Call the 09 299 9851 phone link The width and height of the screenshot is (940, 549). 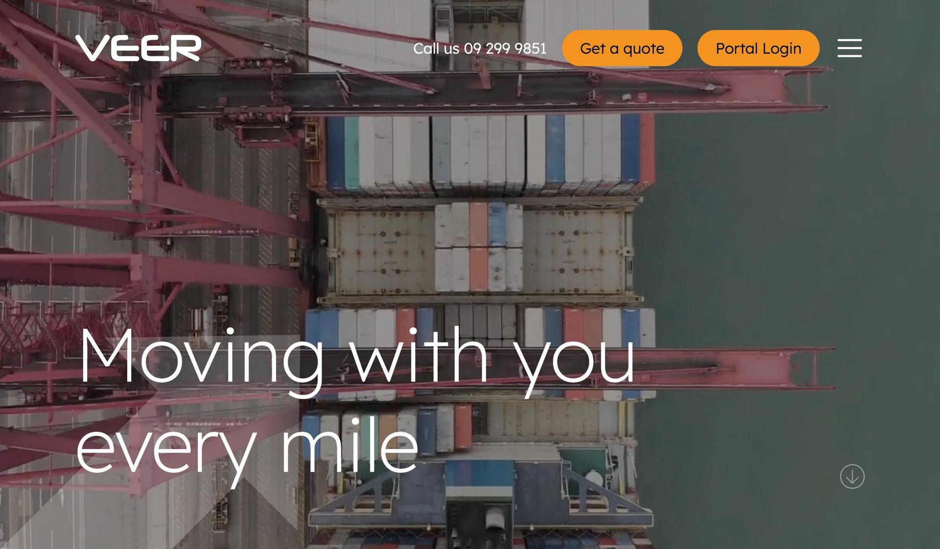point(505,48)
